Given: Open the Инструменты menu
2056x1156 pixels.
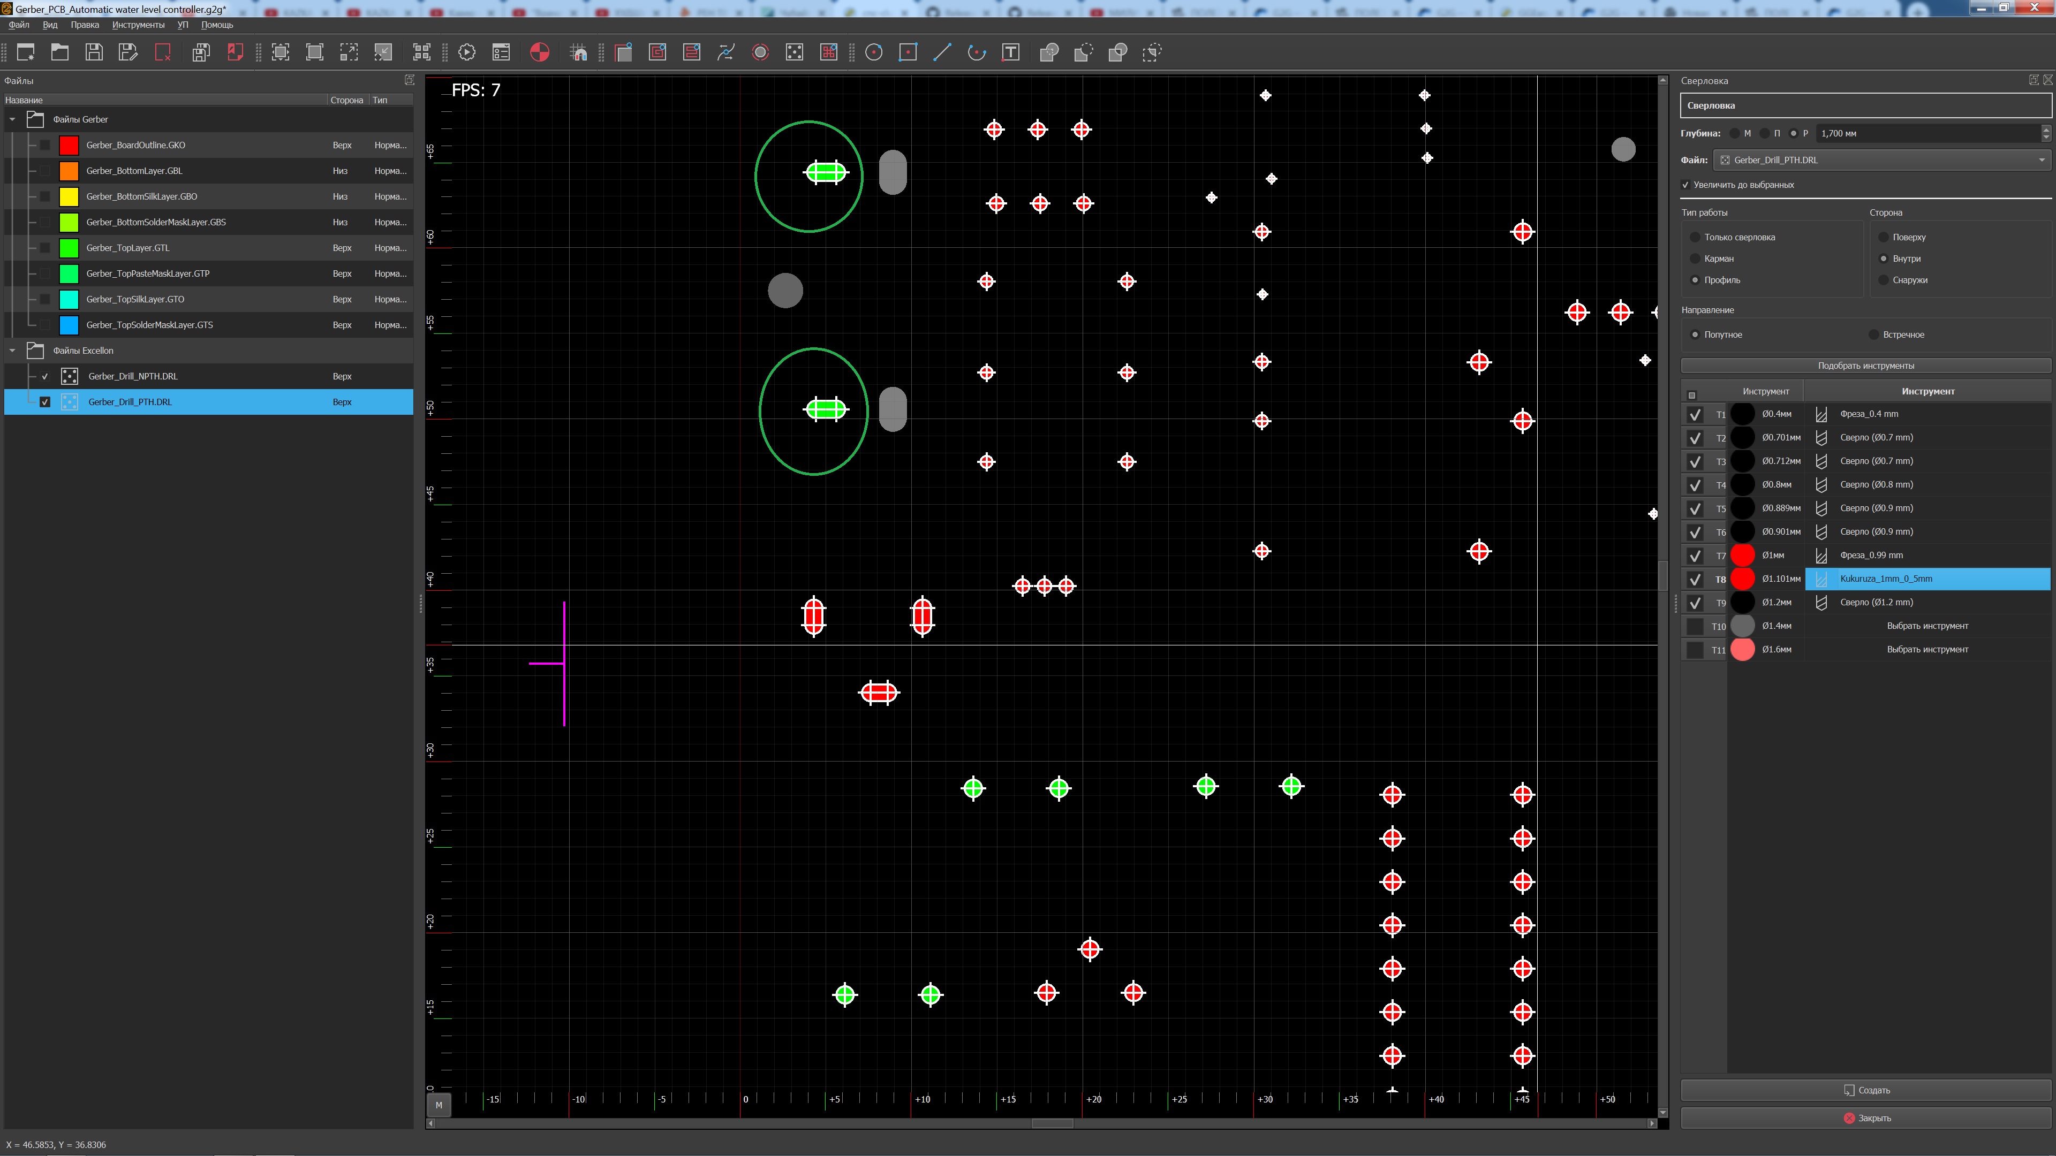Looking at the screenshot, I should tap(138, 25).
